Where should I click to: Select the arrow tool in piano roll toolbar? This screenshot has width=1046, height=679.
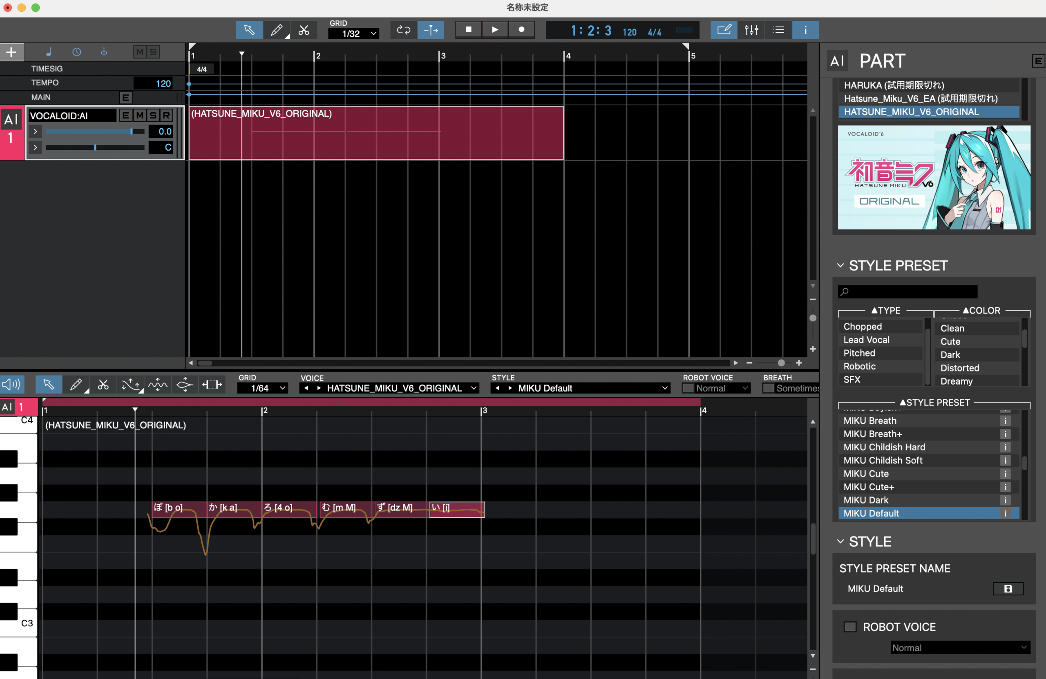(x=48, y=385)
